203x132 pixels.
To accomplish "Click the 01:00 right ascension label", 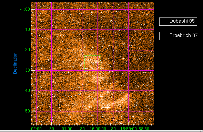I will pos(67,129).
